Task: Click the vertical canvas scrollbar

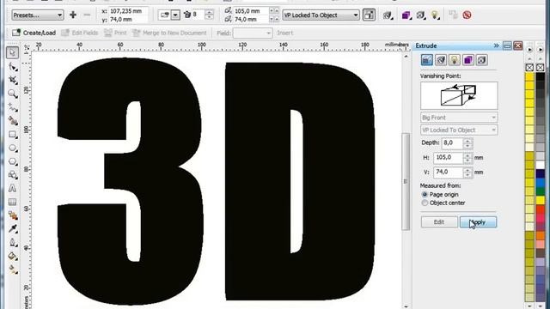Action: [406, 181]
